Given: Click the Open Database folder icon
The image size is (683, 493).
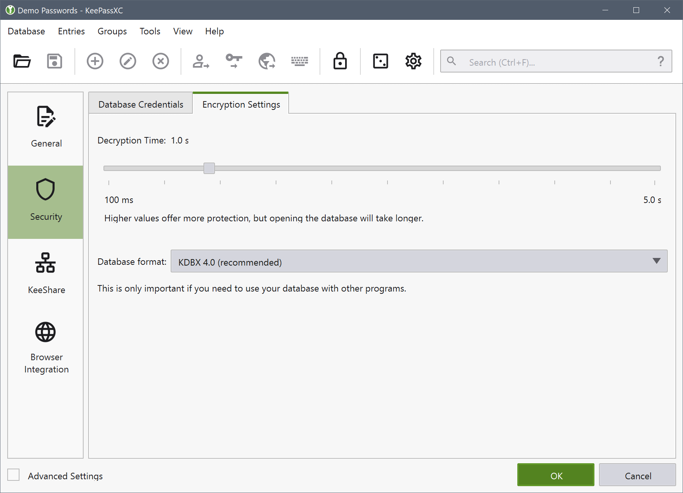Looking at the screenshot, I should point(22,61).
